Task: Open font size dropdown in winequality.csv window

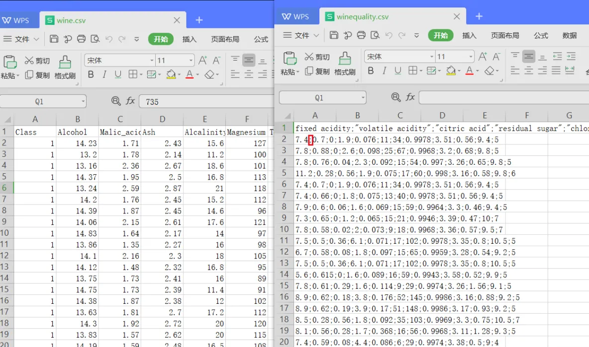Action: click(471, 57)
